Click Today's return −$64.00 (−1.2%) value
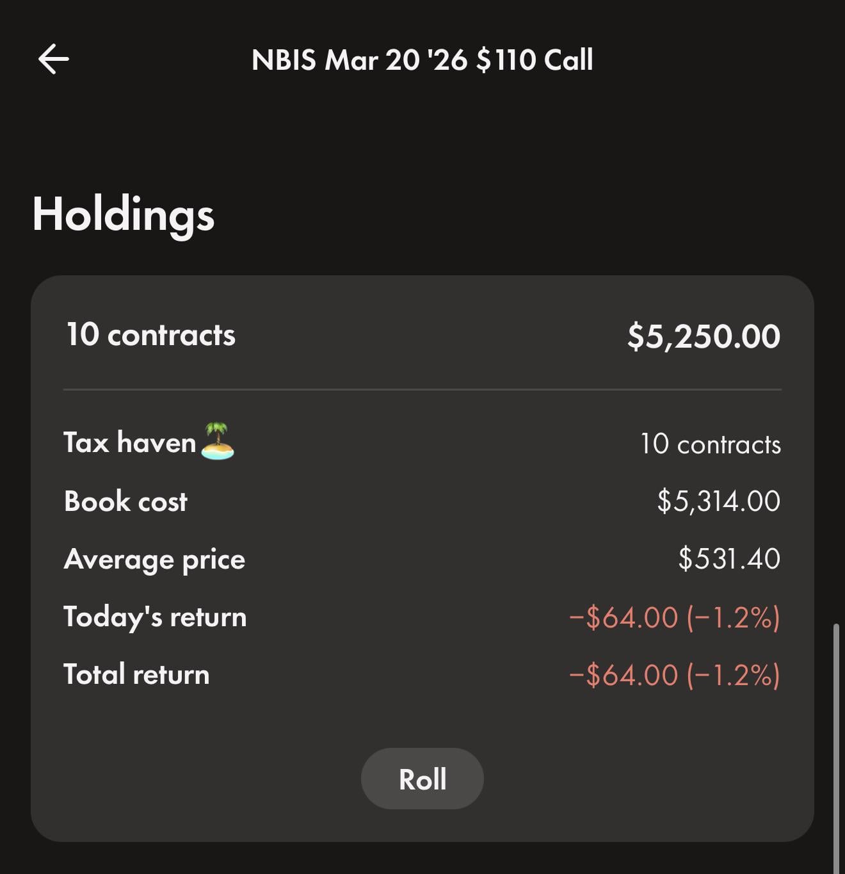Image resolution: width=845 pixels, height=874 pixels. pos(674,617)
